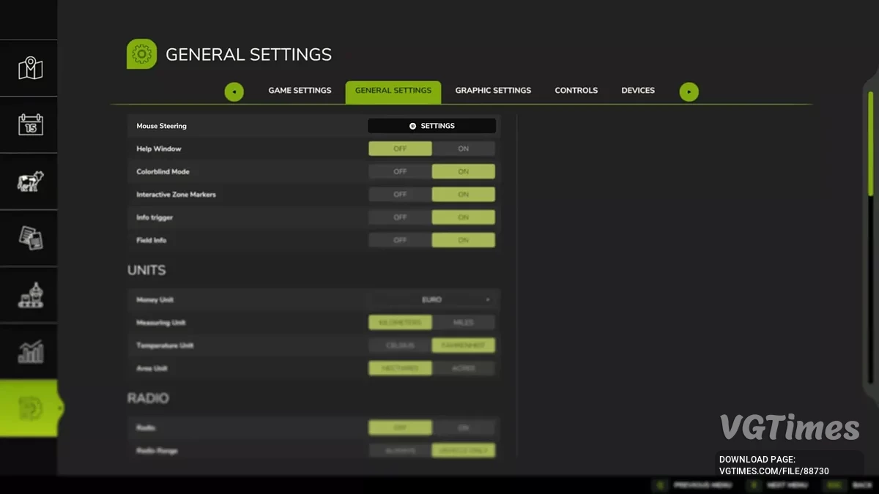Open Mouse Steering settings
Screen dimensions: 879x494
coord(431,125)
